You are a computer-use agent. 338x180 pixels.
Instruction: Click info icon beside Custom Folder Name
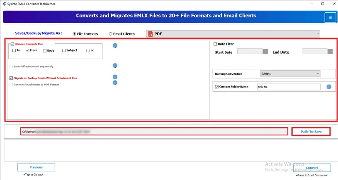(329, 87)
